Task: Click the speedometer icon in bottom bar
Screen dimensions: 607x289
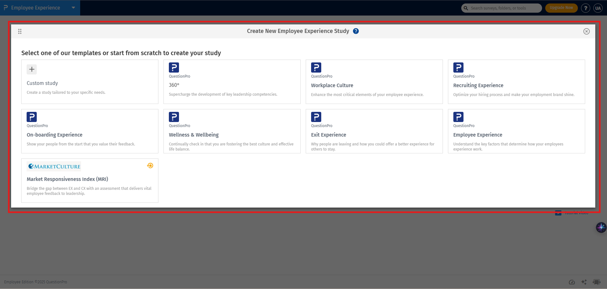Action: coord(572,282)
